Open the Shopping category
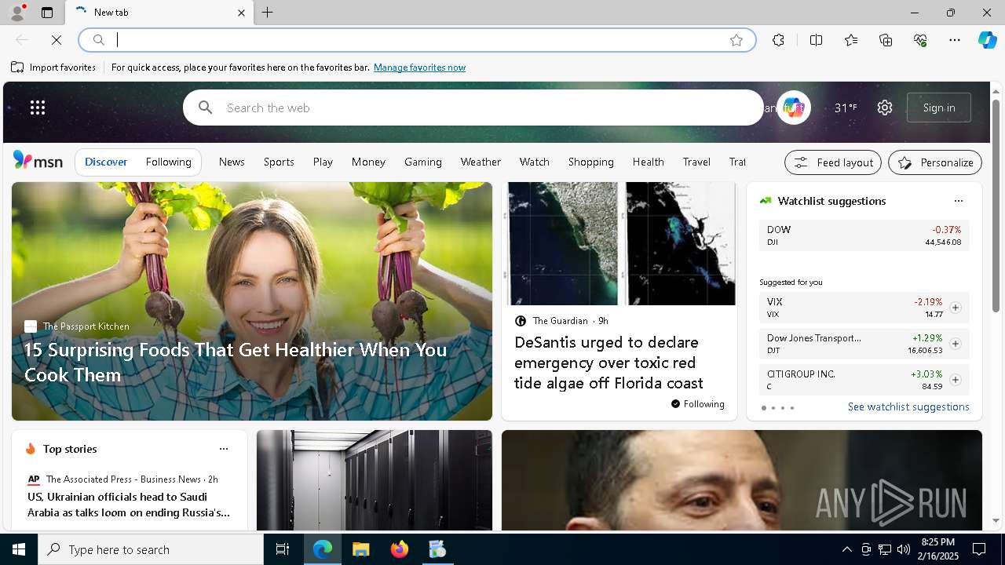The width and height of the screenshot is (1005, 565). pyautogui.click(x=591, y=162)
